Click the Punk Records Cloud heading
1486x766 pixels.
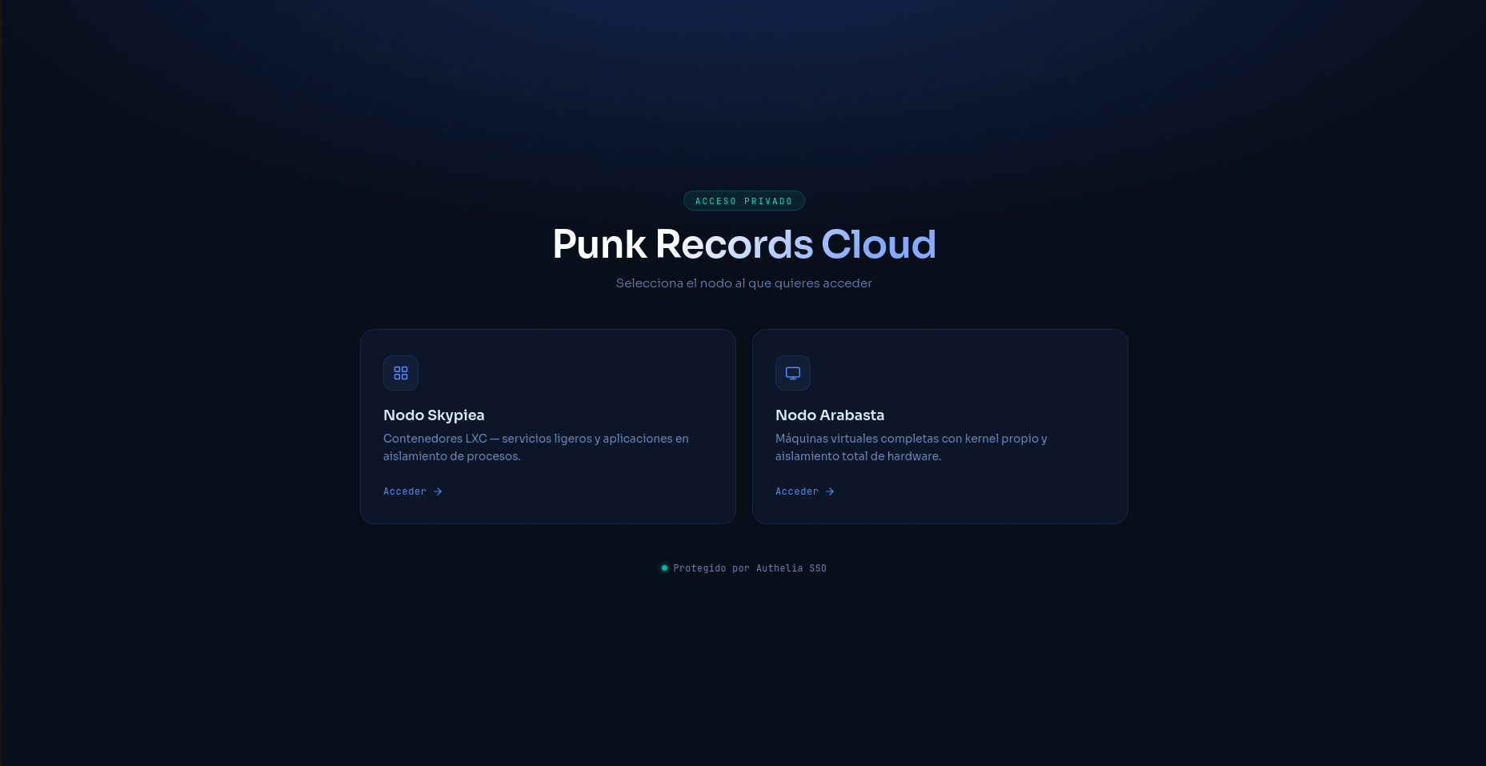(744, 244)
